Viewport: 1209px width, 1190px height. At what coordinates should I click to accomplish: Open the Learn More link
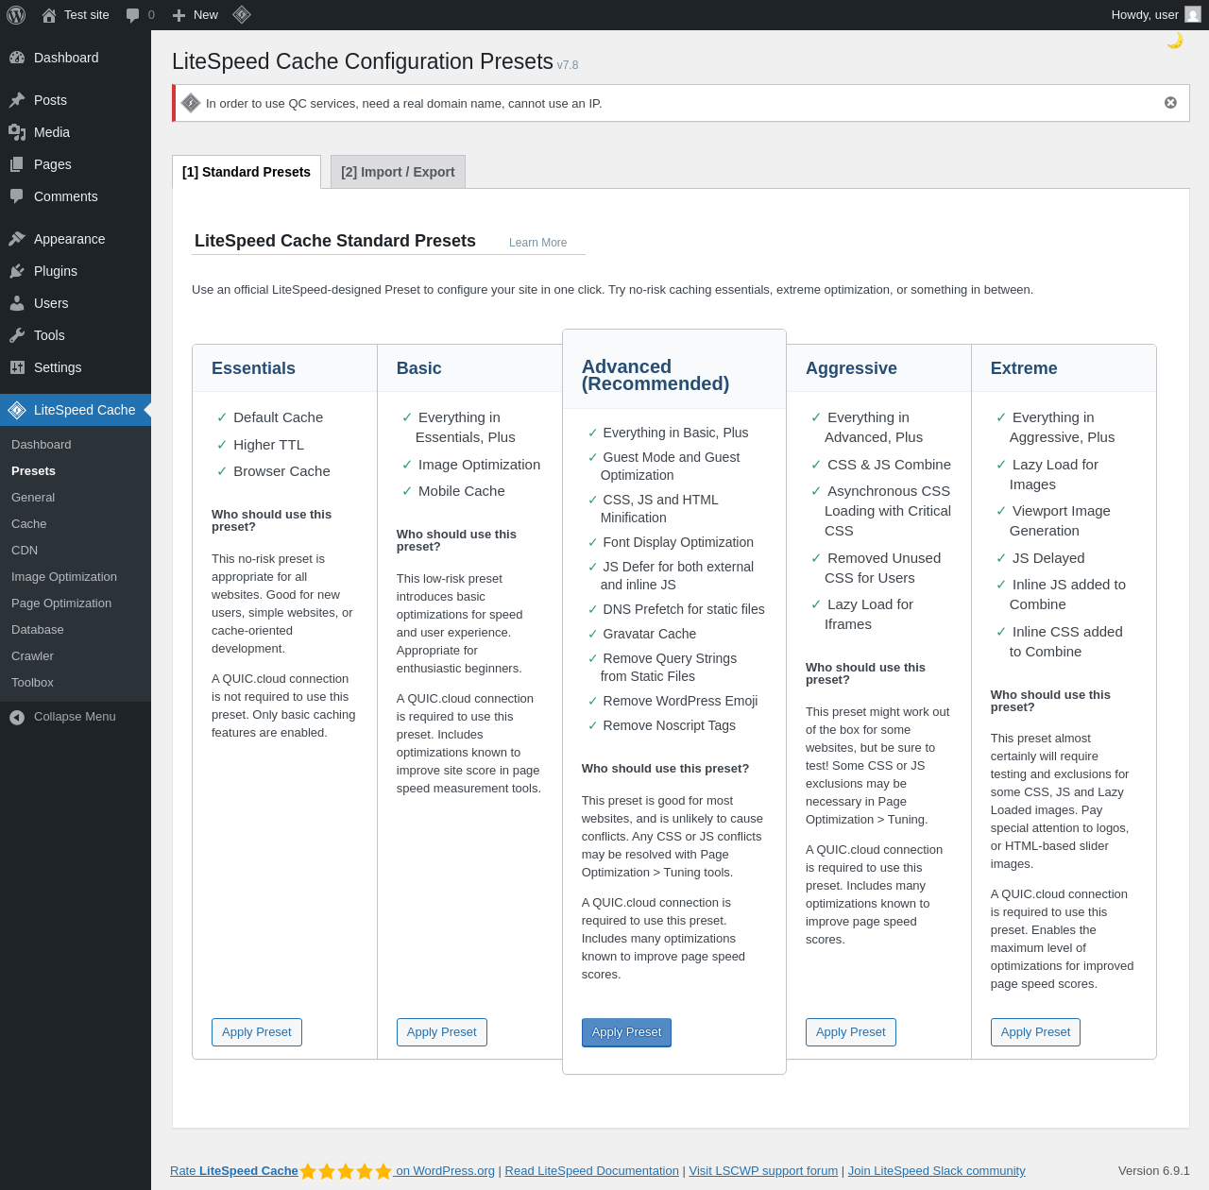[x=537, y=243]
